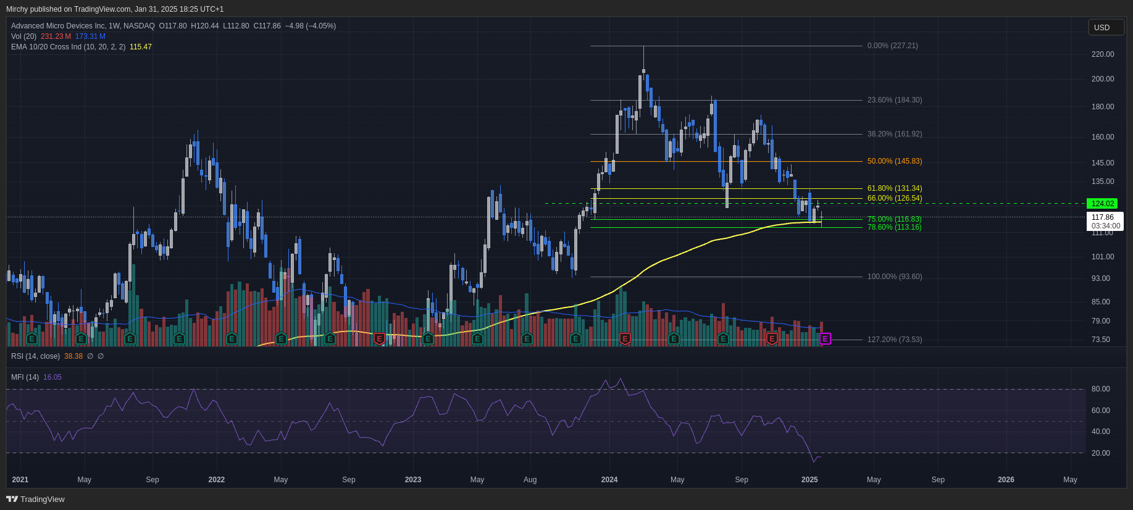Open the earnings E marker before Sep 2021
Image resolution: width=1133 pixels, height=510 pixels.
click(x=130, y=338)
